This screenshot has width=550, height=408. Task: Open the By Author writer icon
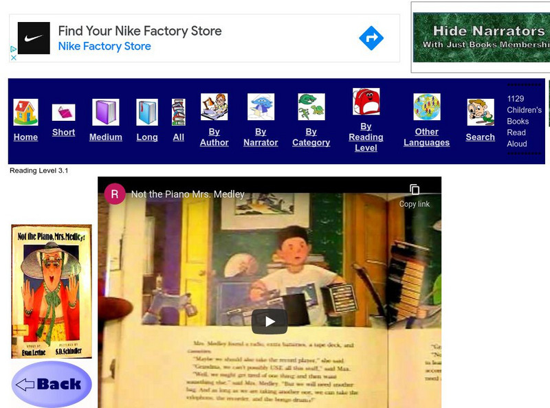pyautogui.click(x=214, y=107)
